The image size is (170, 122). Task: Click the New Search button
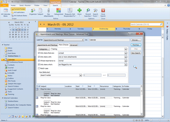pos(136,53)
